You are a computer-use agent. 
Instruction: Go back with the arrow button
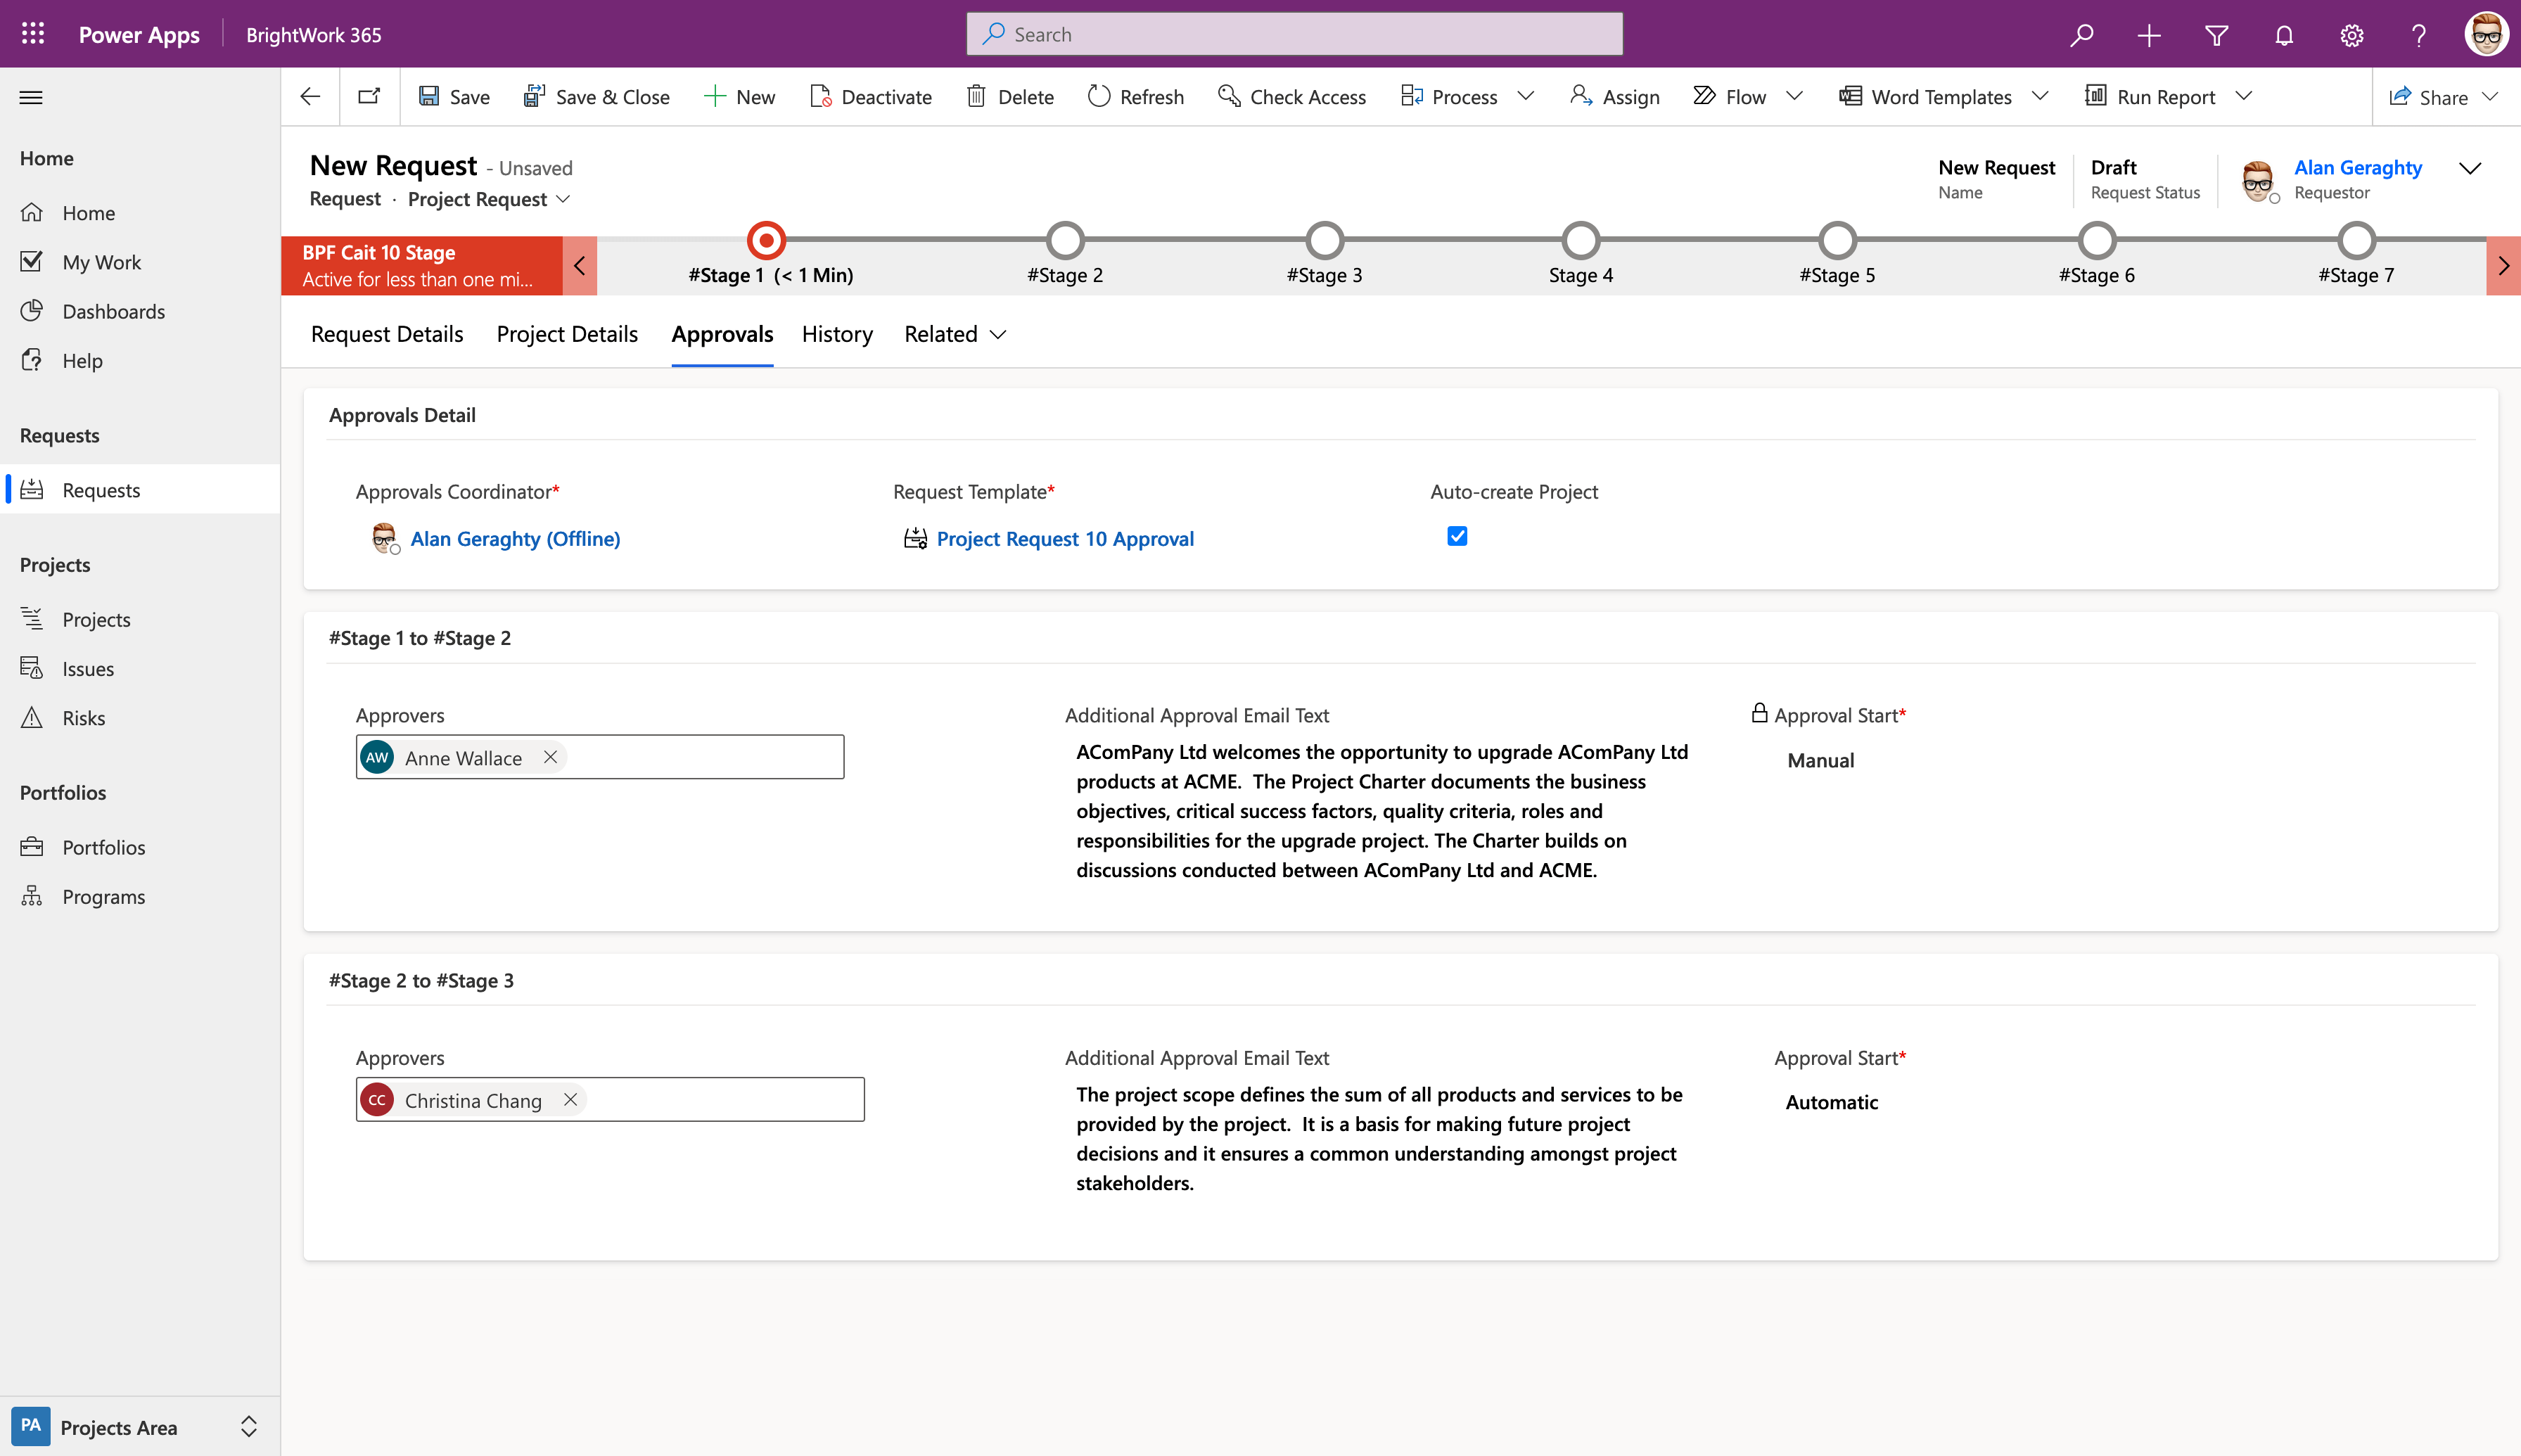(x=310, y=97)
